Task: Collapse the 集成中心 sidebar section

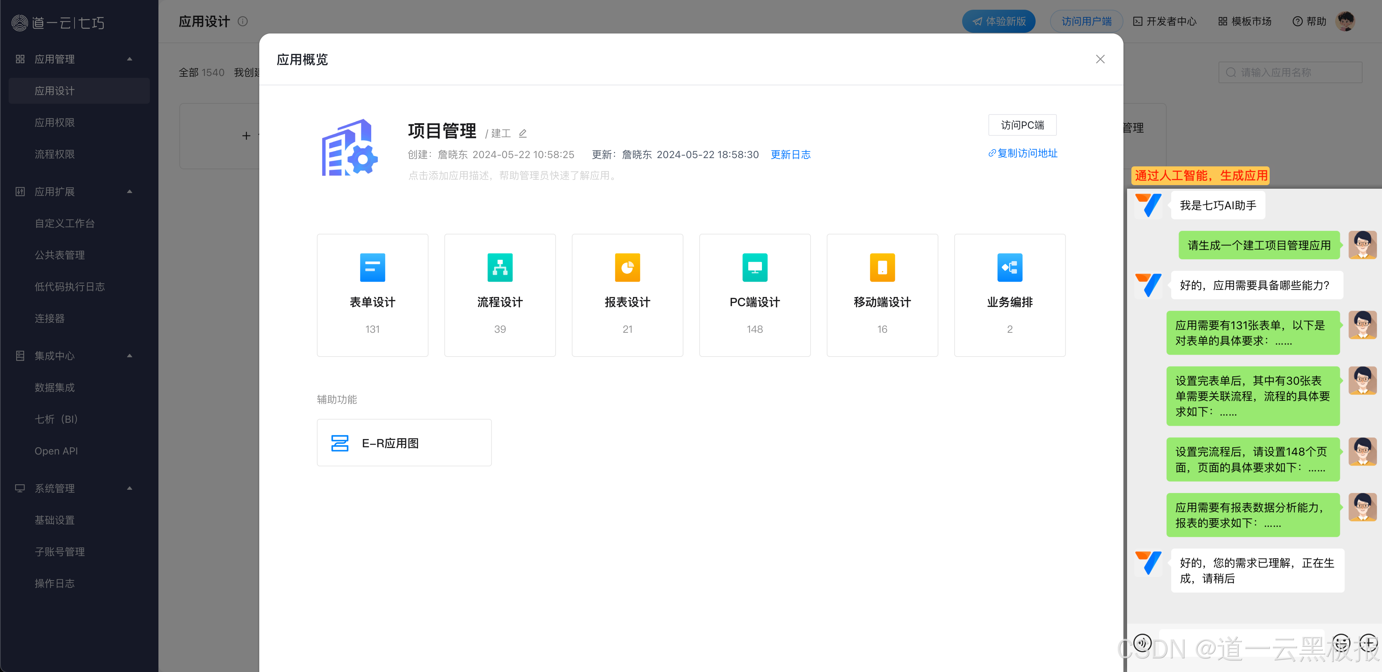Action: [x=129, y=356]
